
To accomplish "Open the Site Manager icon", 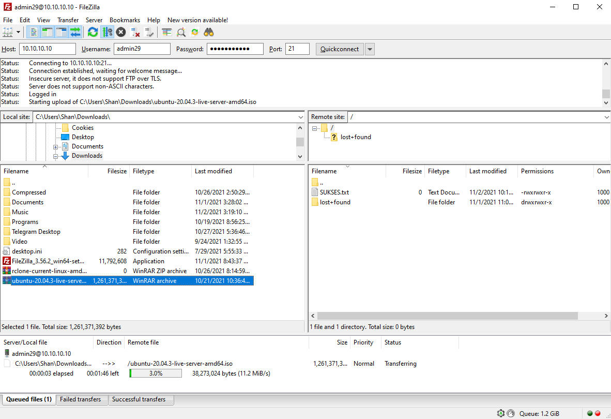I will 8,32.
